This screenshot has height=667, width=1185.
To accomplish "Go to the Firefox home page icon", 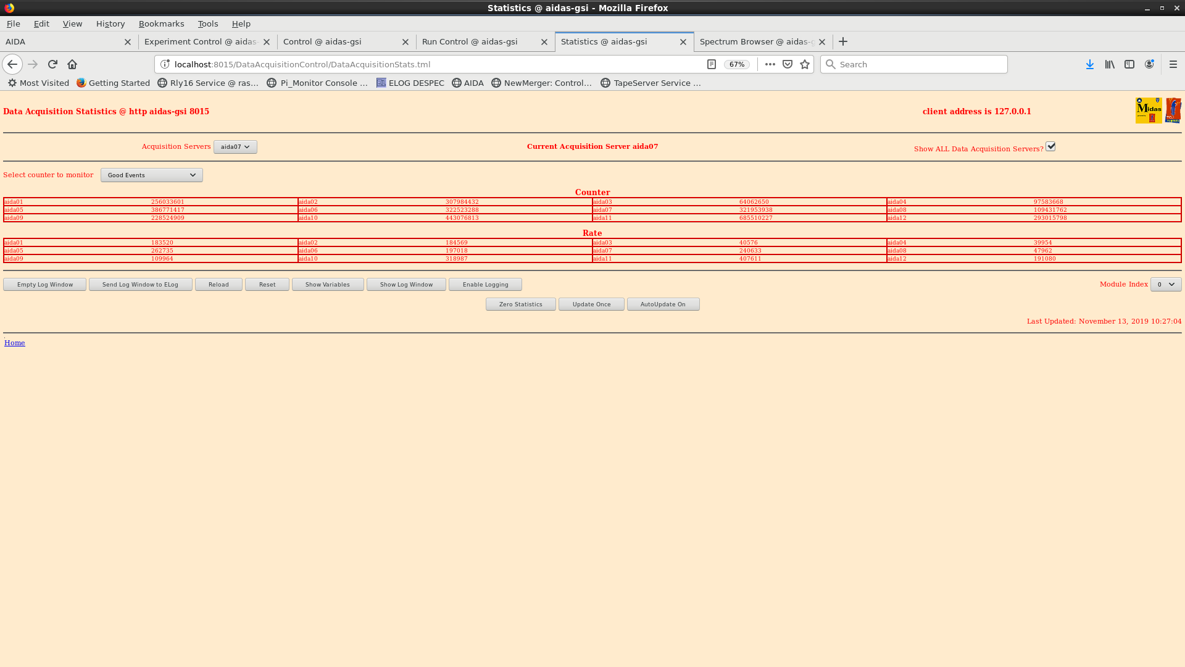I will click(x=72, y=64).
